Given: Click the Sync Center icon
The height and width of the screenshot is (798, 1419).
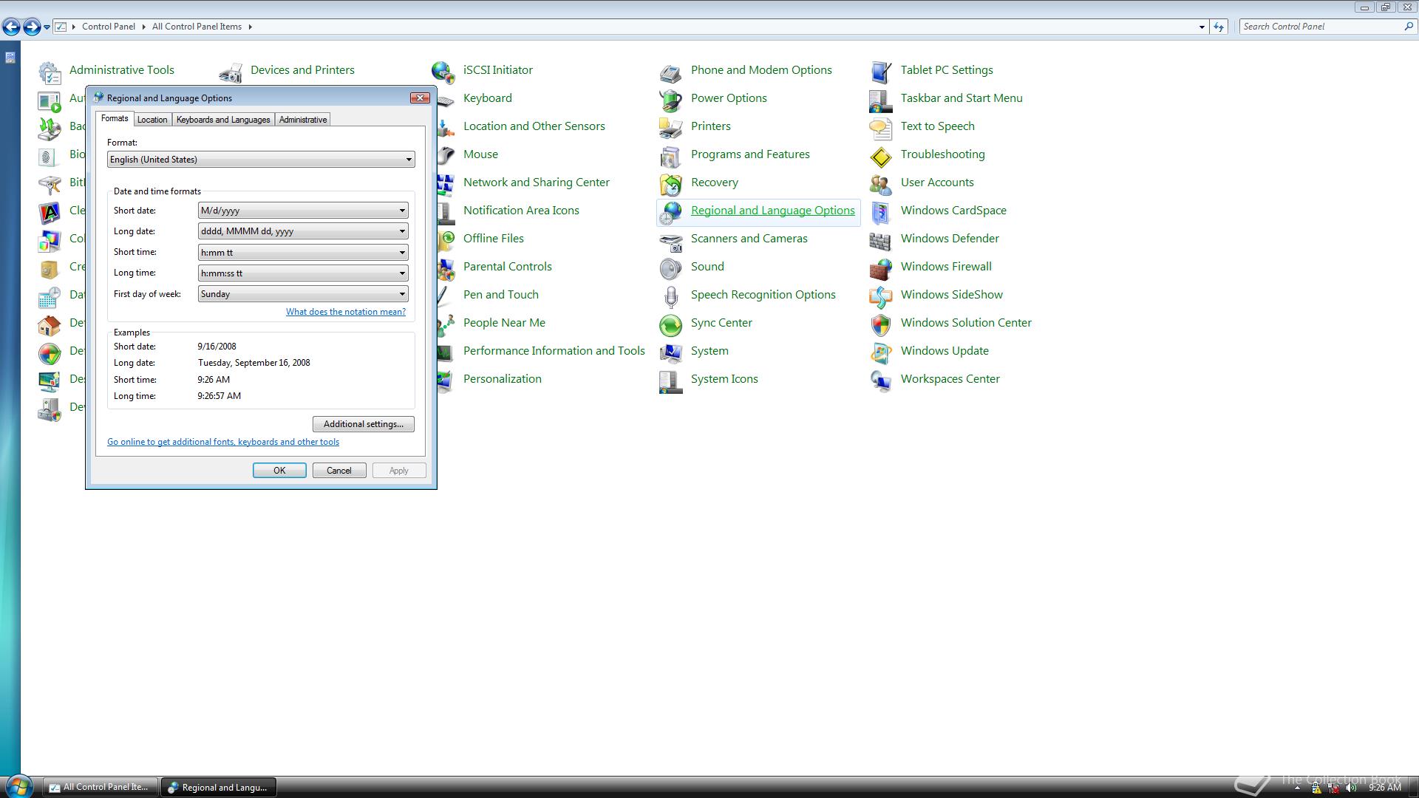Looking at the screenshot, I should (671, 324).
